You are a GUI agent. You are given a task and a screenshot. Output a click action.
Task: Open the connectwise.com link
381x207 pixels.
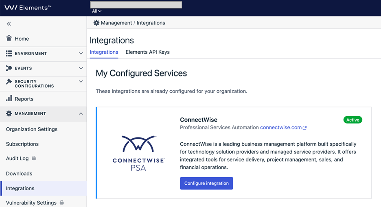point(281,127)
